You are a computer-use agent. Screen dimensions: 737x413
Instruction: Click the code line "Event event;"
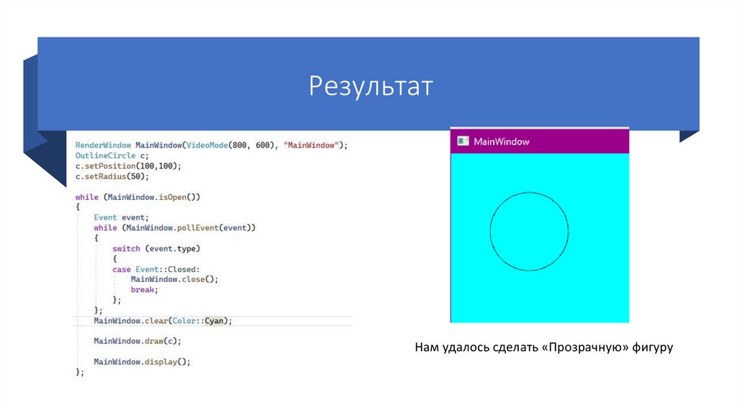pyautogui.click(x=121, y=217)
